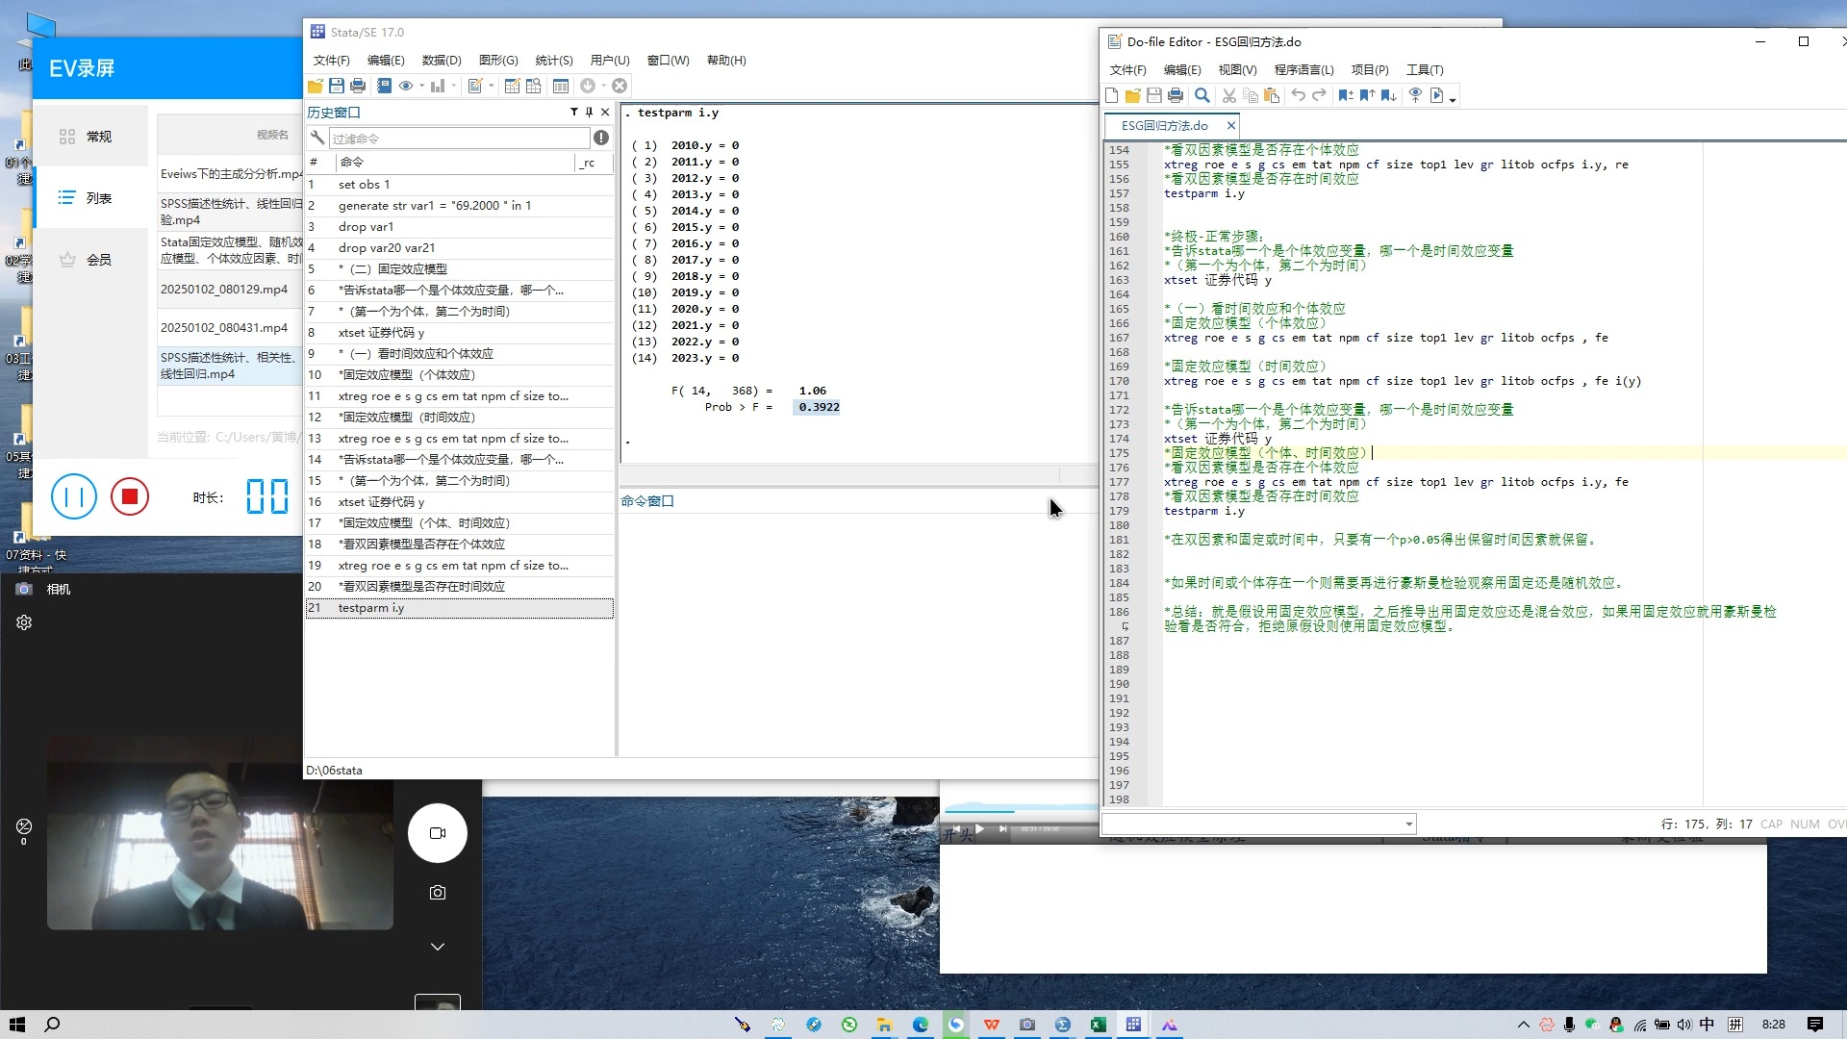Open the Execute button dropdown arrow

1453,97
